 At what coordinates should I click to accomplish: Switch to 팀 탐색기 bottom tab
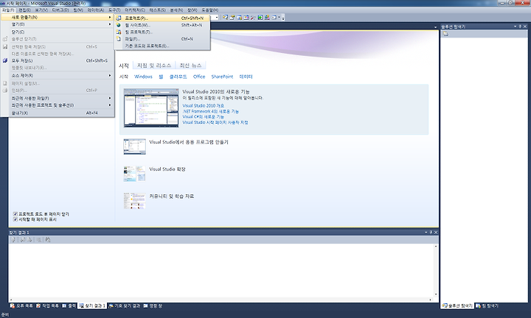click(487, 305)
